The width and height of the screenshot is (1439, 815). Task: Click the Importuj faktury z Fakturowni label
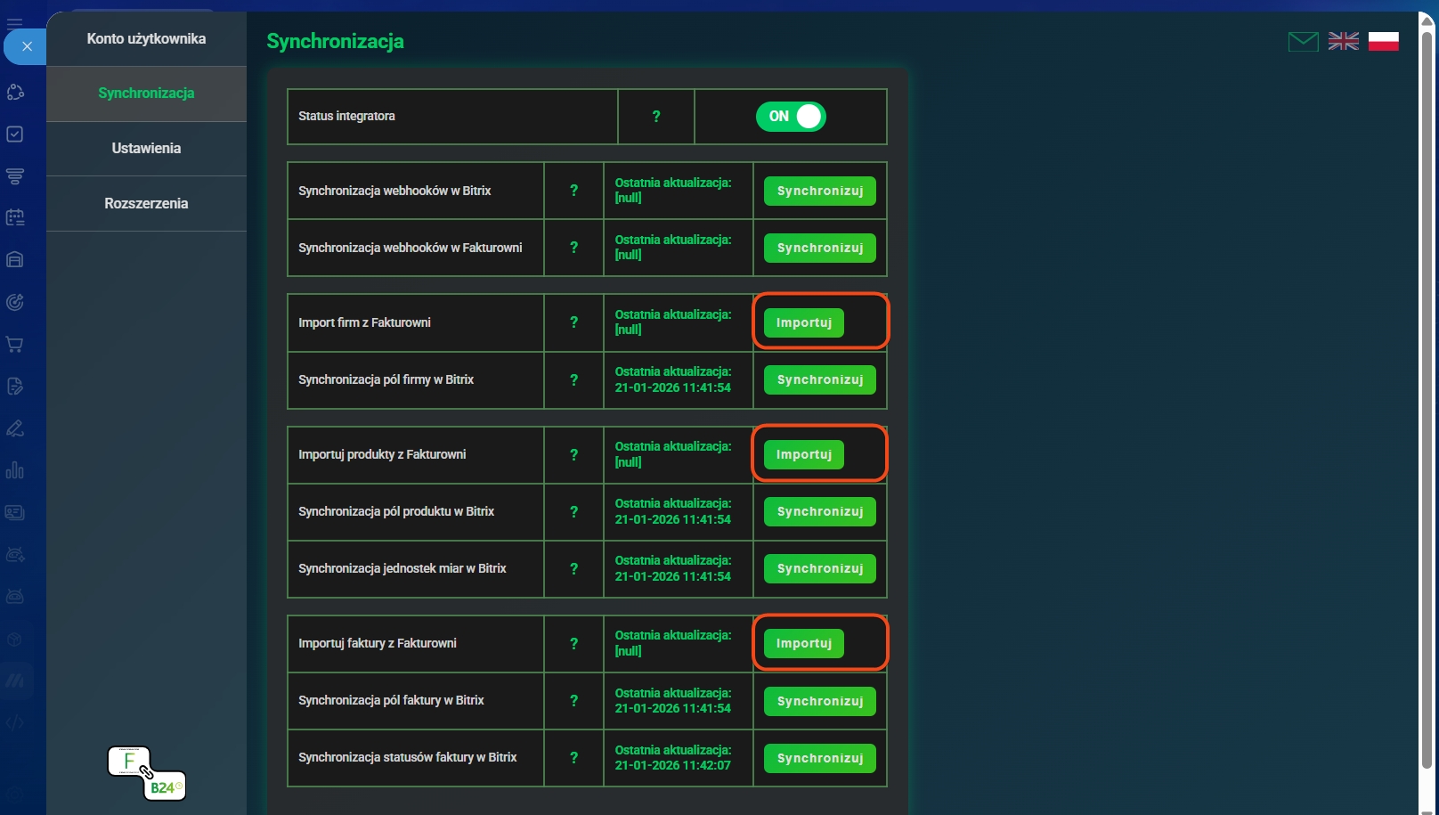378,643
